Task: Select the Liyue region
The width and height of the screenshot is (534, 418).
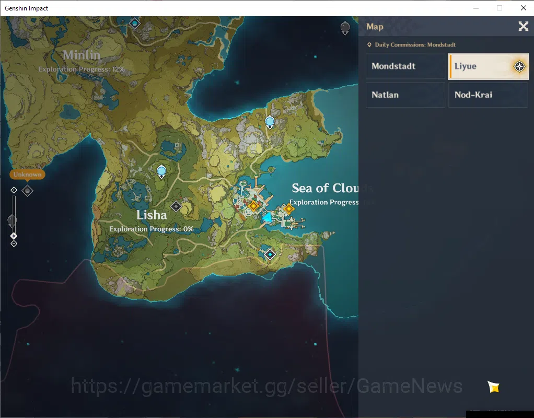Action: click(488, 66)
